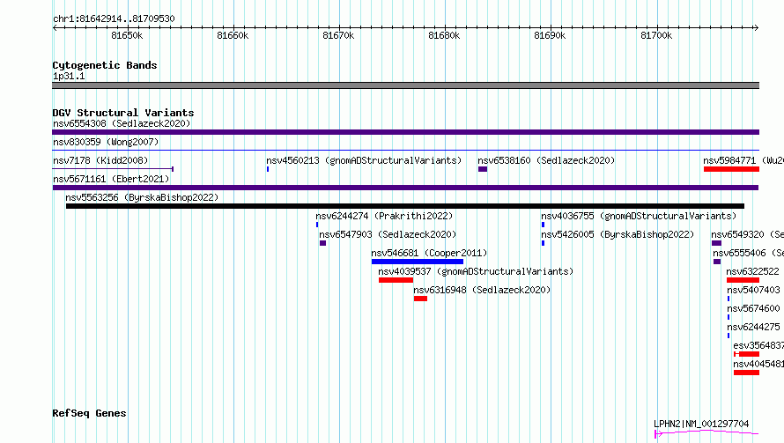Click the RefSeq Genes track title
Viewport: 784px width, 443px height.
89,413
